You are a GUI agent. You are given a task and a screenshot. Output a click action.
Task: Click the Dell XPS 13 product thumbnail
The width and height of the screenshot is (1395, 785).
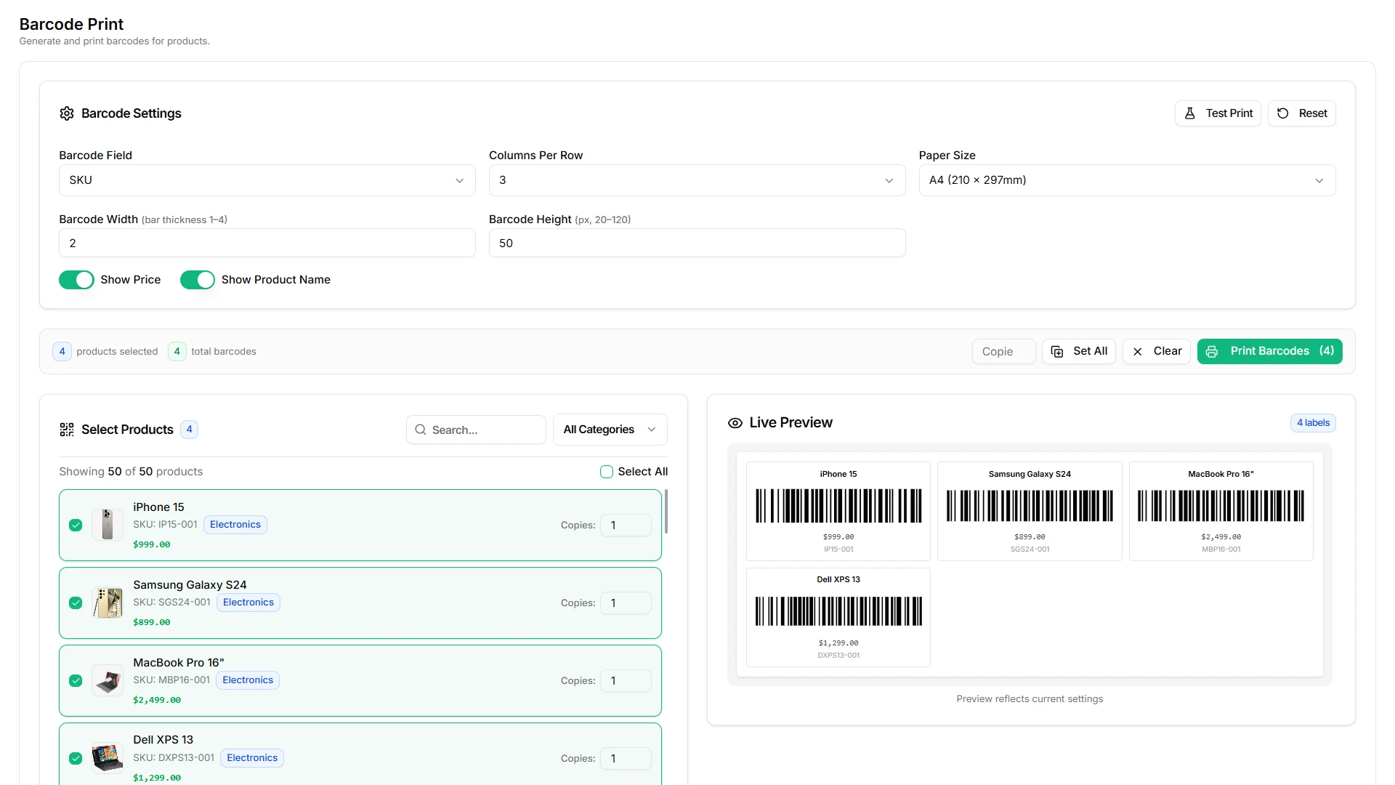108,758
